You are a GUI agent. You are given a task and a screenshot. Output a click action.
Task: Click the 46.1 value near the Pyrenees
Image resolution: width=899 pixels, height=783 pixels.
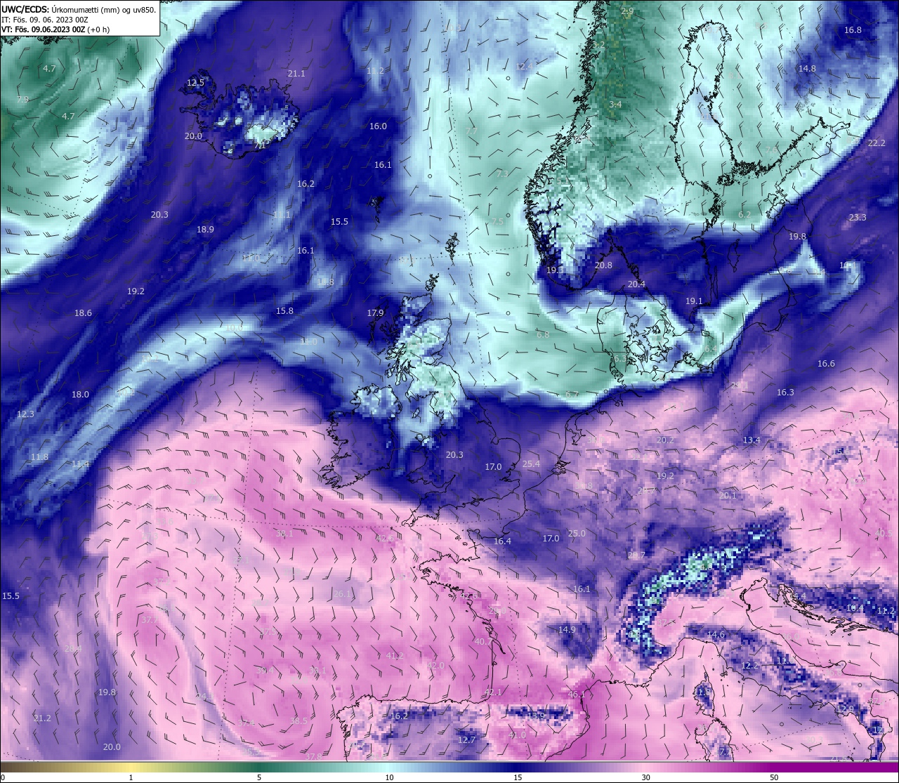click(x=577, y=695)
